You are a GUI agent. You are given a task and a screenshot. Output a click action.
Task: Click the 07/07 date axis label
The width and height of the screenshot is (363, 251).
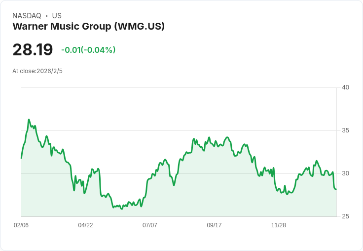point(150,225)
